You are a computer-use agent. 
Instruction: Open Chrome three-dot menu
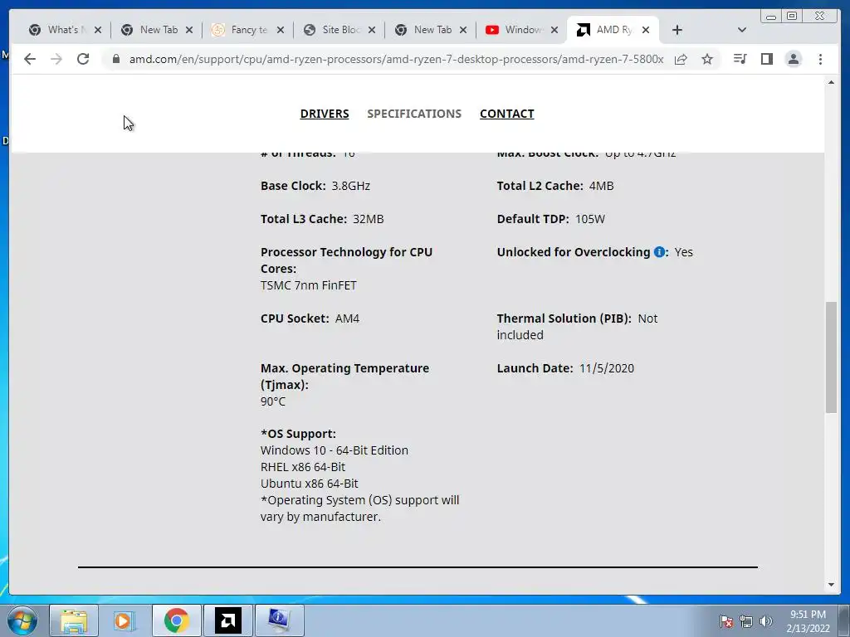[820, 59]
